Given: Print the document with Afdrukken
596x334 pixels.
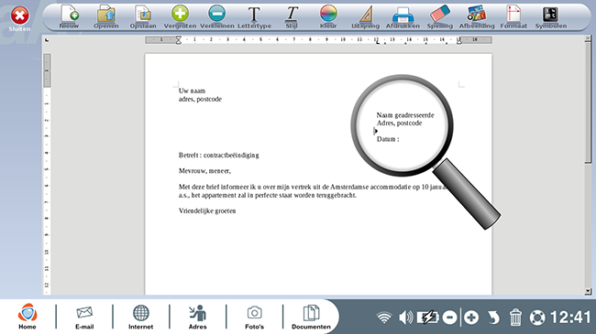Looking at the screenshot, I should [x=403, y=17].
